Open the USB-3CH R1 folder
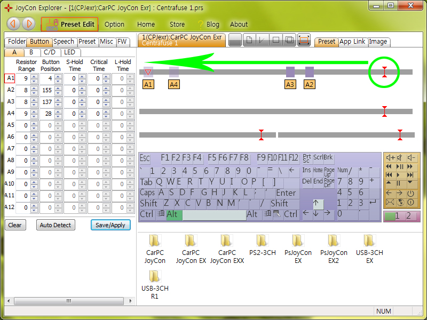Screen dimensions: 427x320 pos(155,285)
